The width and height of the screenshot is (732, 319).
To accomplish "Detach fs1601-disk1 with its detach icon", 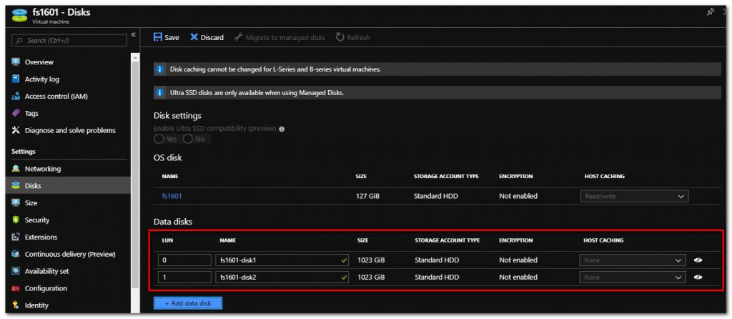I will [x=698, y=260].
